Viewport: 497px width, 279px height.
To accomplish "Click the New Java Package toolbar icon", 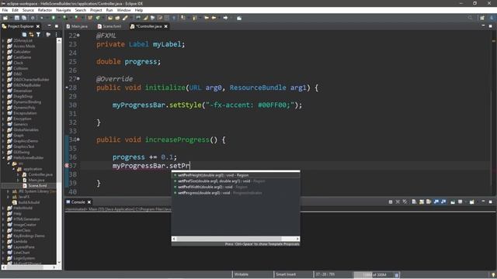I will click(x=90, y=18).
